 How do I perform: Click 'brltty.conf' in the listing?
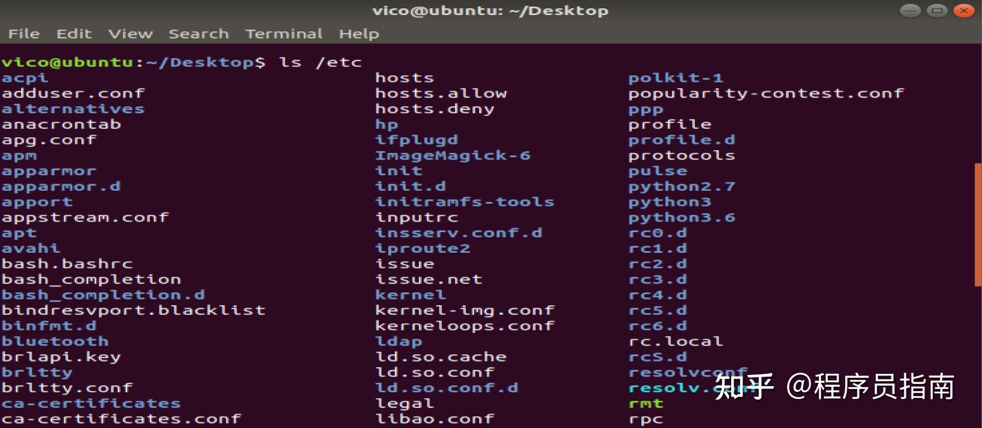click(68, 388)
